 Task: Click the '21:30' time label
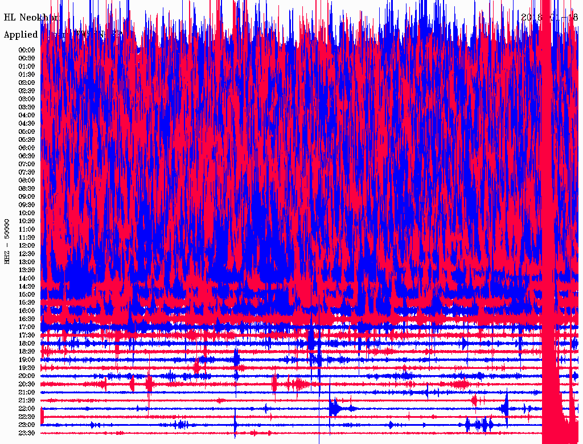tap(27, 401)
